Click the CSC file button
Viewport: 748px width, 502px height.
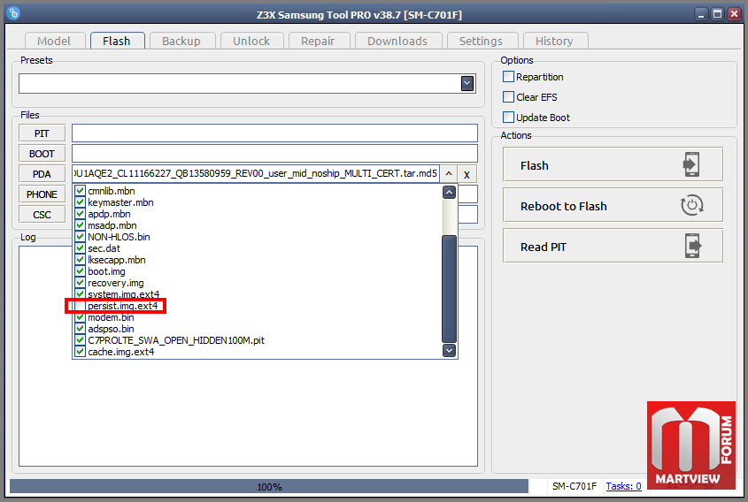pyautogui.click(x=42, y=215)
